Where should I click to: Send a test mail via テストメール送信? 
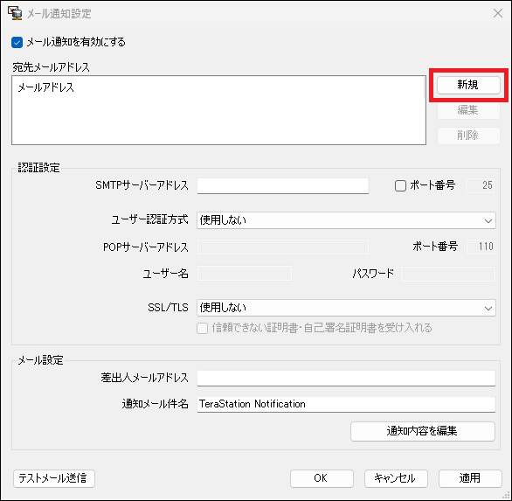[54, 478]
